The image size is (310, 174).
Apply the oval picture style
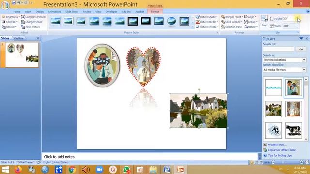pyautogui.click(x=171, y=21)
